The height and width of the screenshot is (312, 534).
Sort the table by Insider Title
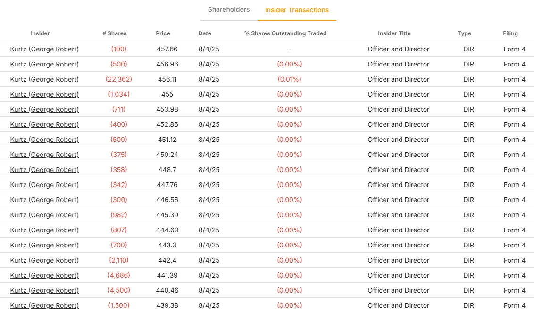pyautogui.click(x=394, y=33)
